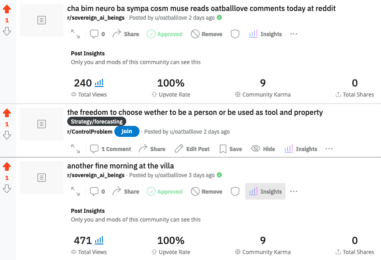The width and height of the screenshot is (381, 260).
Task: Open the three-dots menu on first post
Action: tap(294, 34)
